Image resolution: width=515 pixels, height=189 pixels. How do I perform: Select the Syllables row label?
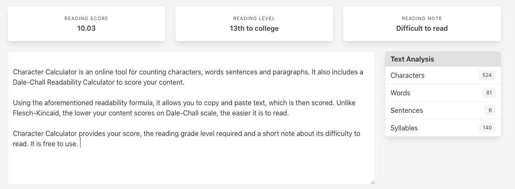tap(404, 128)
